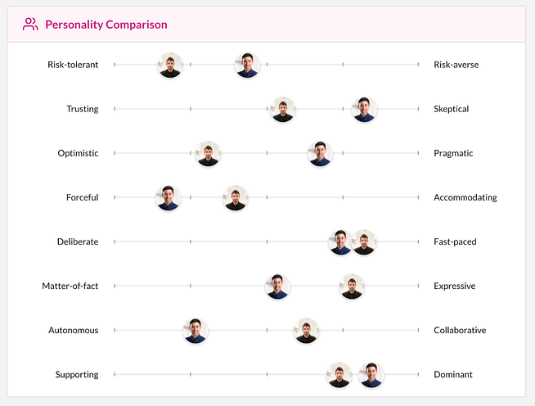Click black-shirt avatar on Deliberate–Fast-paced slider

(364, 242)
